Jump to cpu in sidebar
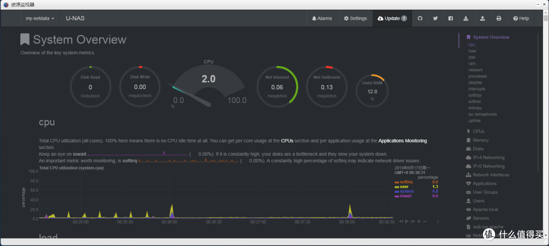Screen dimensions: 549x246 (x=472, y=45)
